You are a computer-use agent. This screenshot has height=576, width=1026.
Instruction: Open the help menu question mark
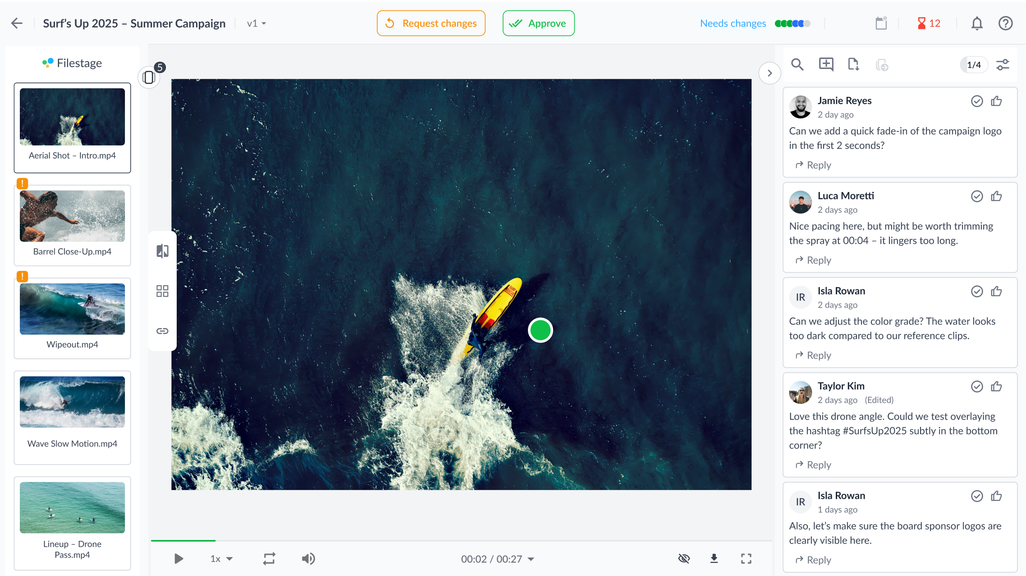pyautogui.click(x=1005, y=23)
